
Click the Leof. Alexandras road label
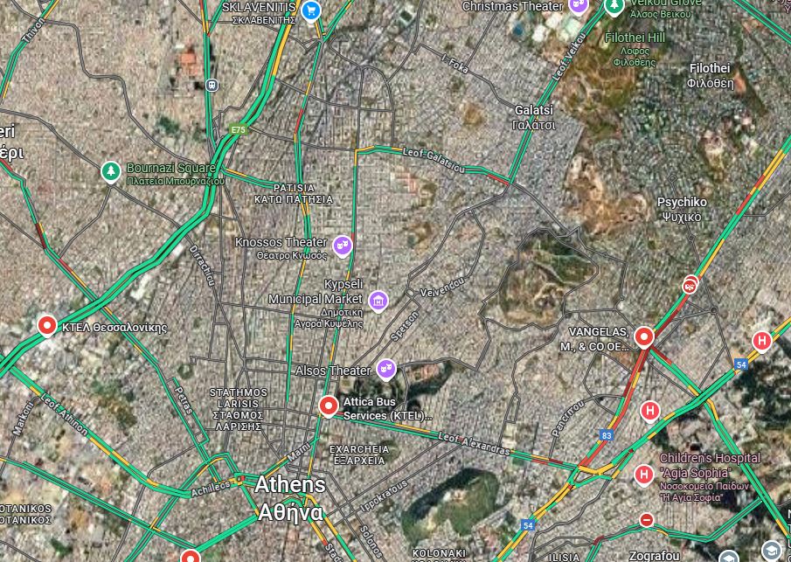474,443
